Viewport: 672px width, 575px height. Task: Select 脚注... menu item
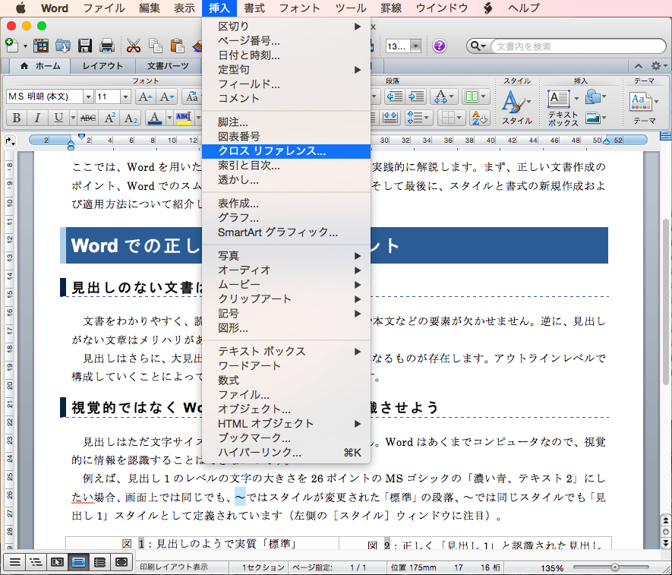click(x=286, y=122)
